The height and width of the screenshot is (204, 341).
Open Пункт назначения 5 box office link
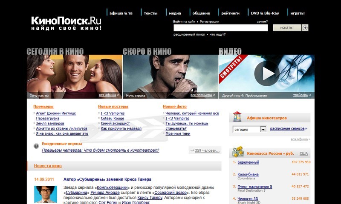pyautogui.click(x=254, y=187)
